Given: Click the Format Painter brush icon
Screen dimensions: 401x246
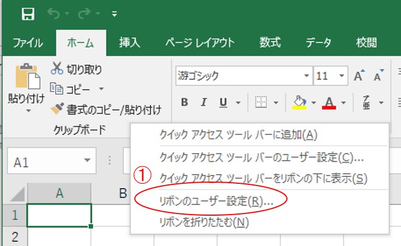Looking at the screenshot, I should 57,109.
